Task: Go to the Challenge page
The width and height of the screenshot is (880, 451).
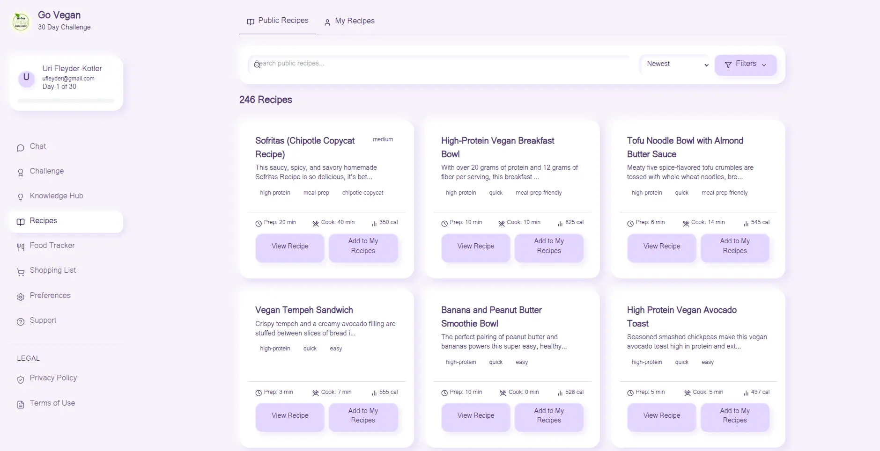Action: click(66, 171)
